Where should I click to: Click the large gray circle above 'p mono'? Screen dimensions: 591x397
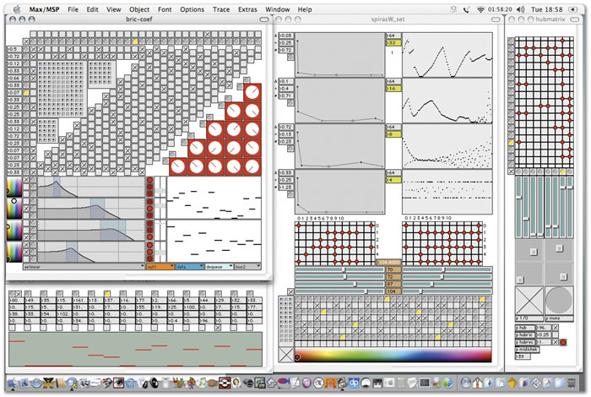pos(559,301)
